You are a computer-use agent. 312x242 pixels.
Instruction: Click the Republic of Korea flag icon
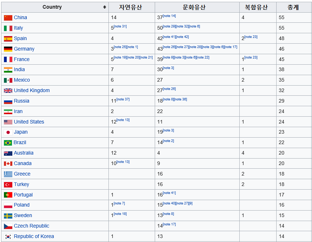pos(8,237)
